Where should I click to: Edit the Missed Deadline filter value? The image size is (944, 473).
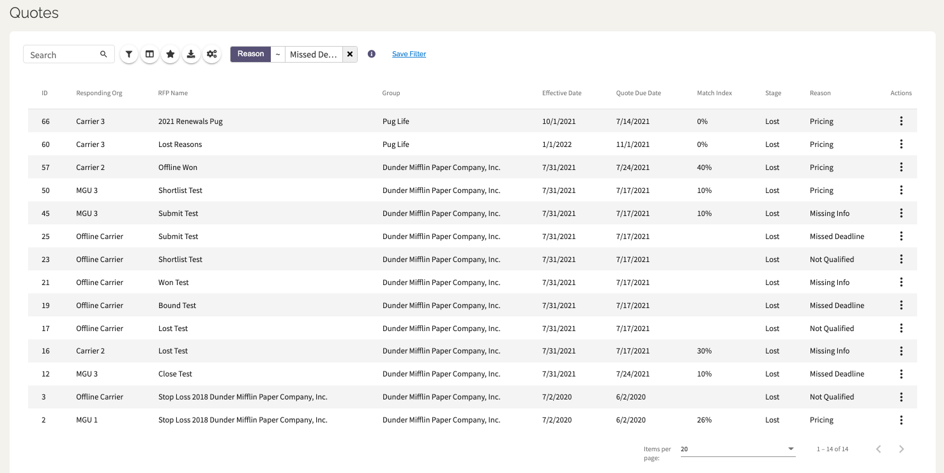[314, 54]
